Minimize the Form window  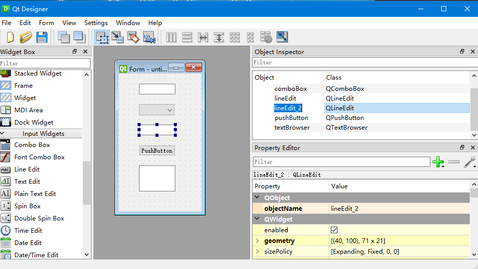[176, 67]
